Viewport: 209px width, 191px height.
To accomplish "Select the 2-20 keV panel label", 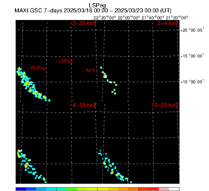I will click(84, 23).
